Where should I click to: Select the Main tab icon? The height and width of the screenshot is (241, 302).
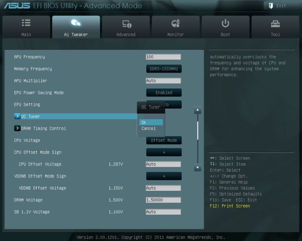pyautogui.click(x=26, y=23)
